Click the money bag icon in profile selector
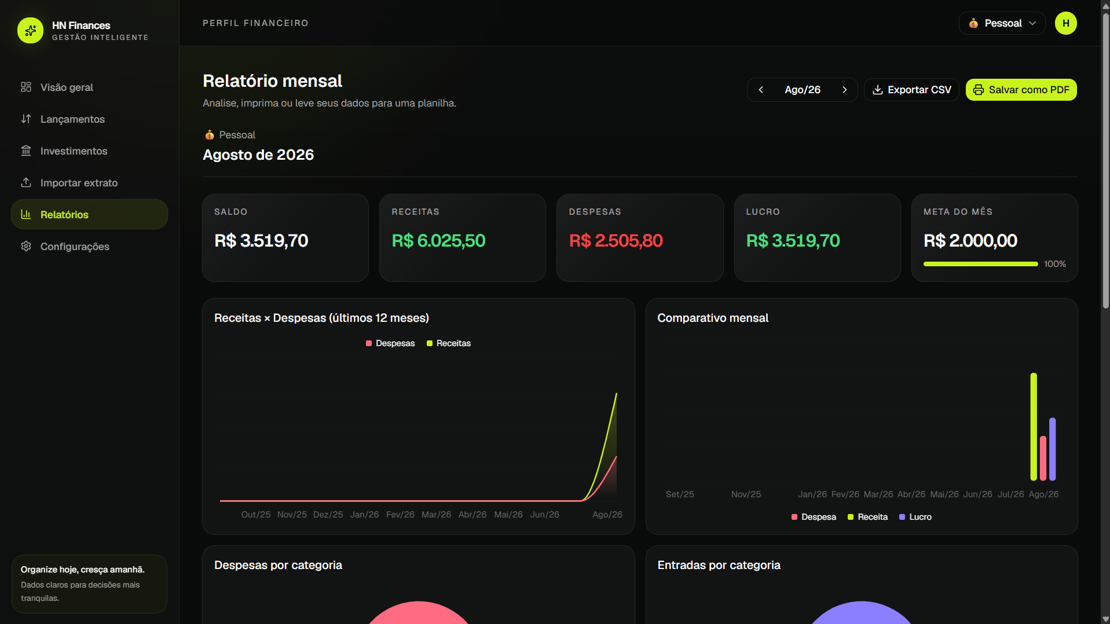The image size is (1110, 624). pyautogui.click(x=973, y=23)
